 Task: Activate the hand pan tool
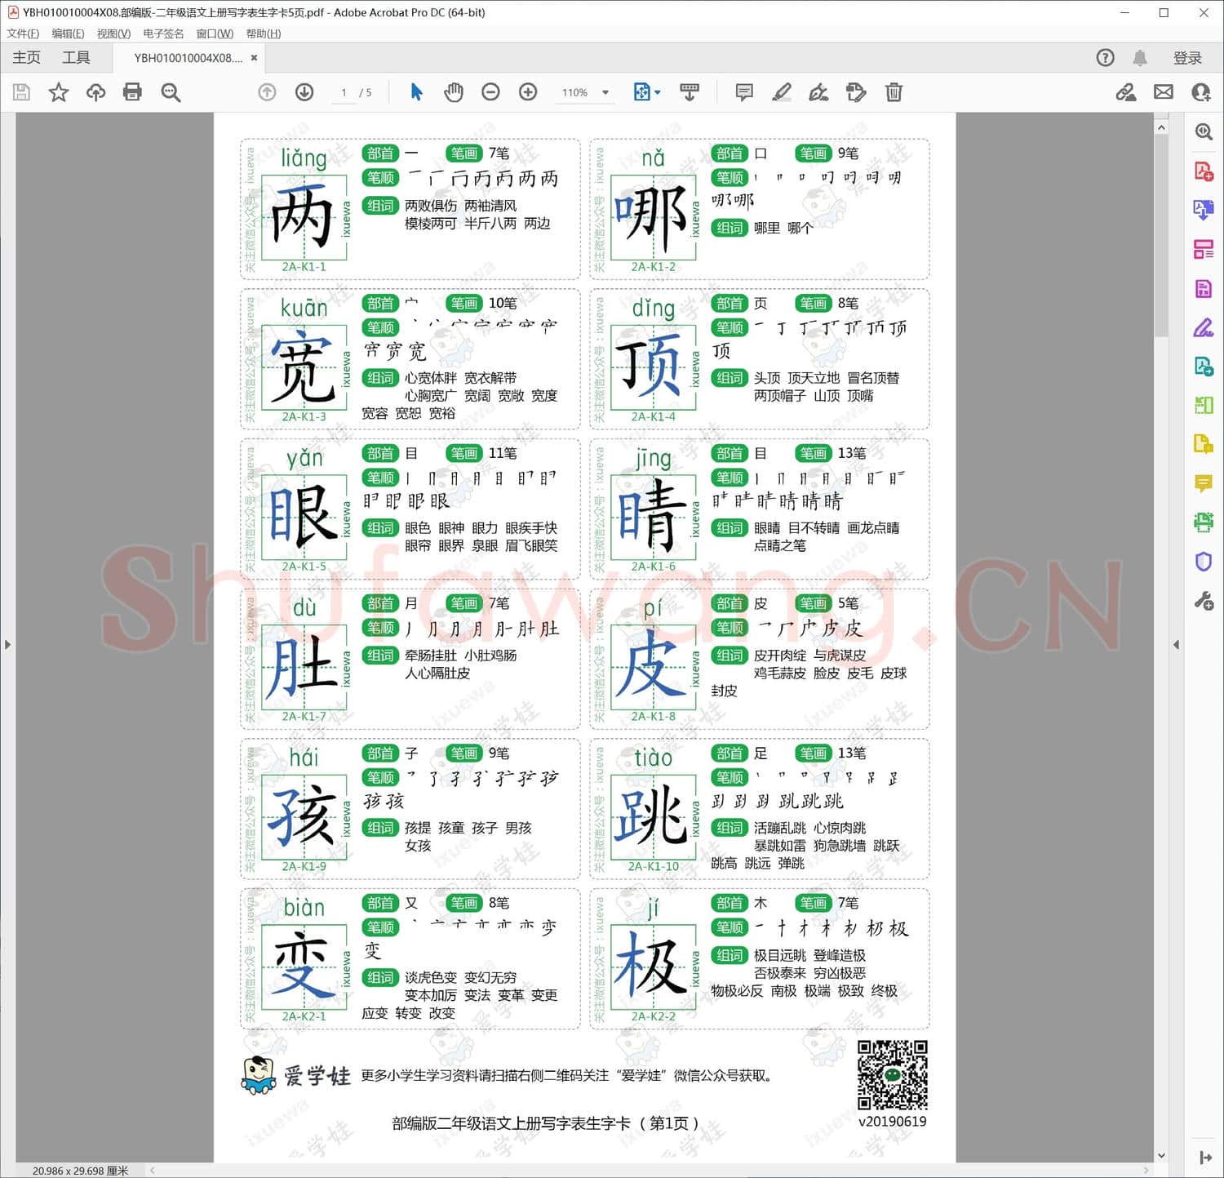pyautogui.click(x=454, y=92)
